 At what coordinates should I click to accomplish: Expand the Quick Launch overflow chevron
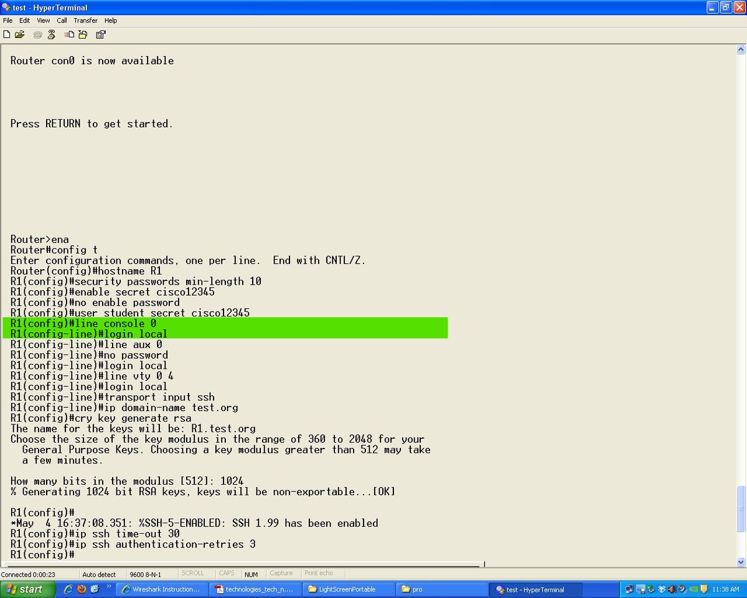tap(109, 587)
